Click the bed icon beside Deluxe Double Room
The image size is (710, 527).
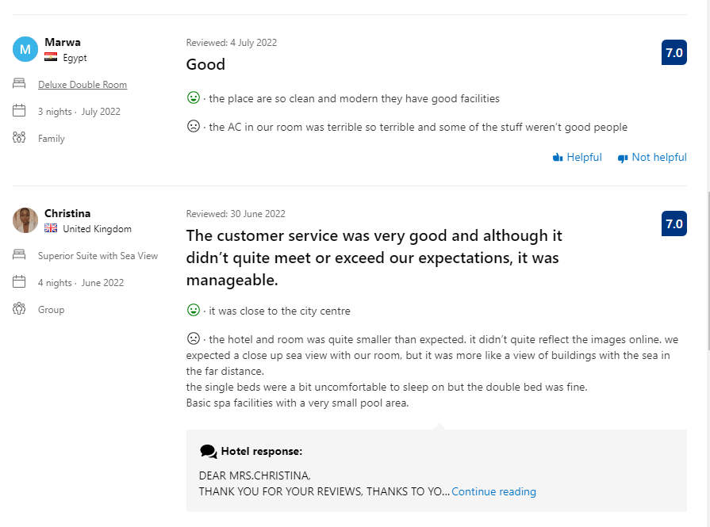pos(19,84)
